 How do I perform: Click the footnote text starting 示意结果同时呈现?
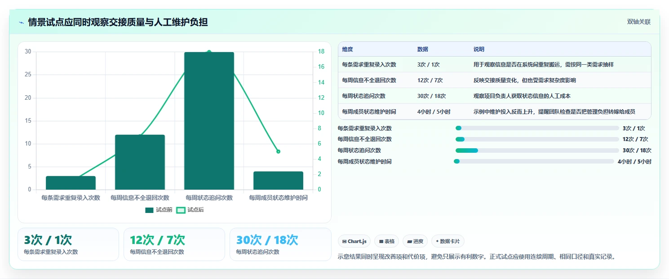point(476,257)
